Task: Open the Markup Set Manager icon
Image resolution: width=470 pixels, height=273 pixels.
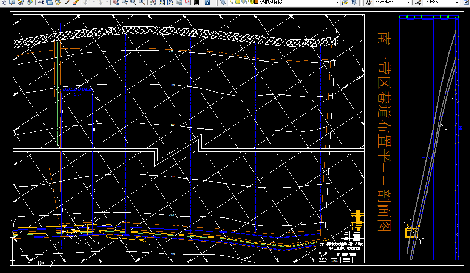Action: (188, 2)
